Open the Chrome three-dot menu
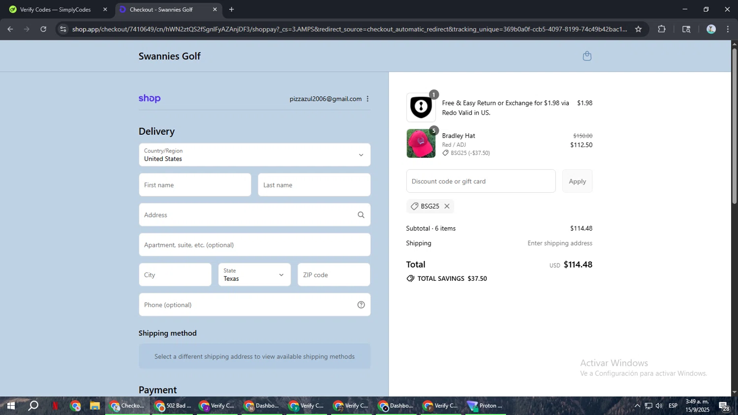The width and height of the screenshot is (738, 415). [x=728, y=29]
